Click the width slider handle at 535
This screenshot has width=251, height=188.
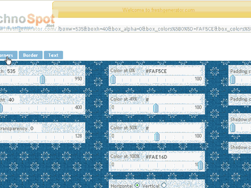43,79
